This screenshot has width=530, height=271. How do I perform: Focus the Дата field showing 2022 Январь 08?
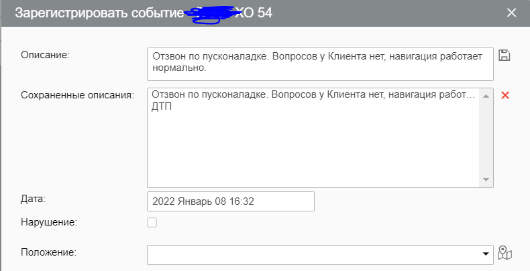tap(230, 201)
